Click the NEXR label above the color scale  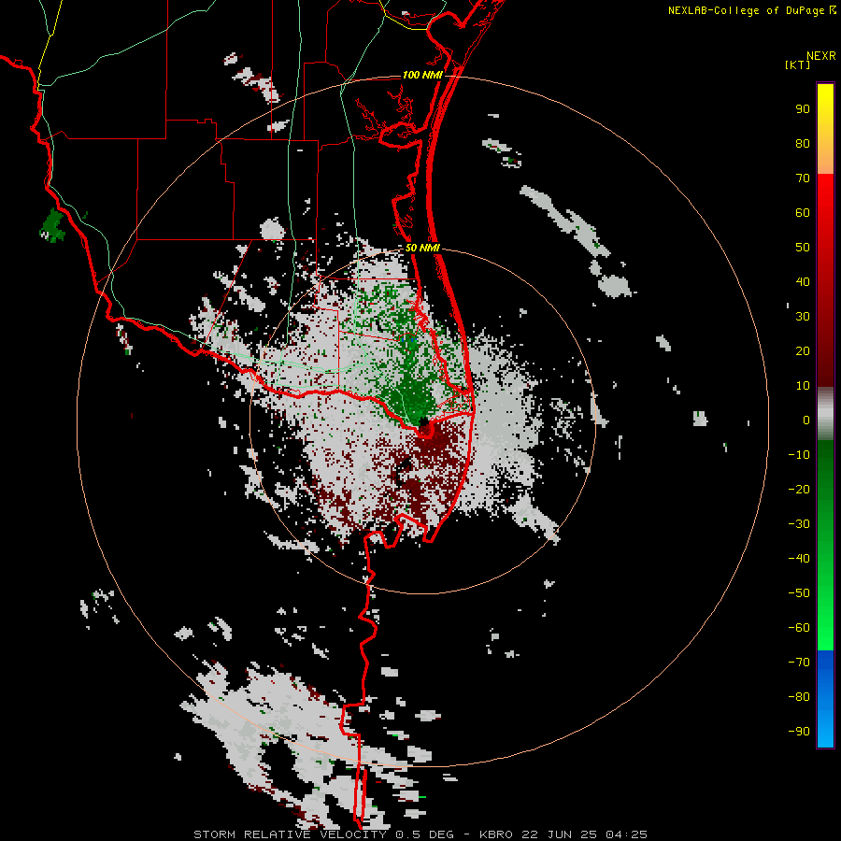click(x=820, y=56)
